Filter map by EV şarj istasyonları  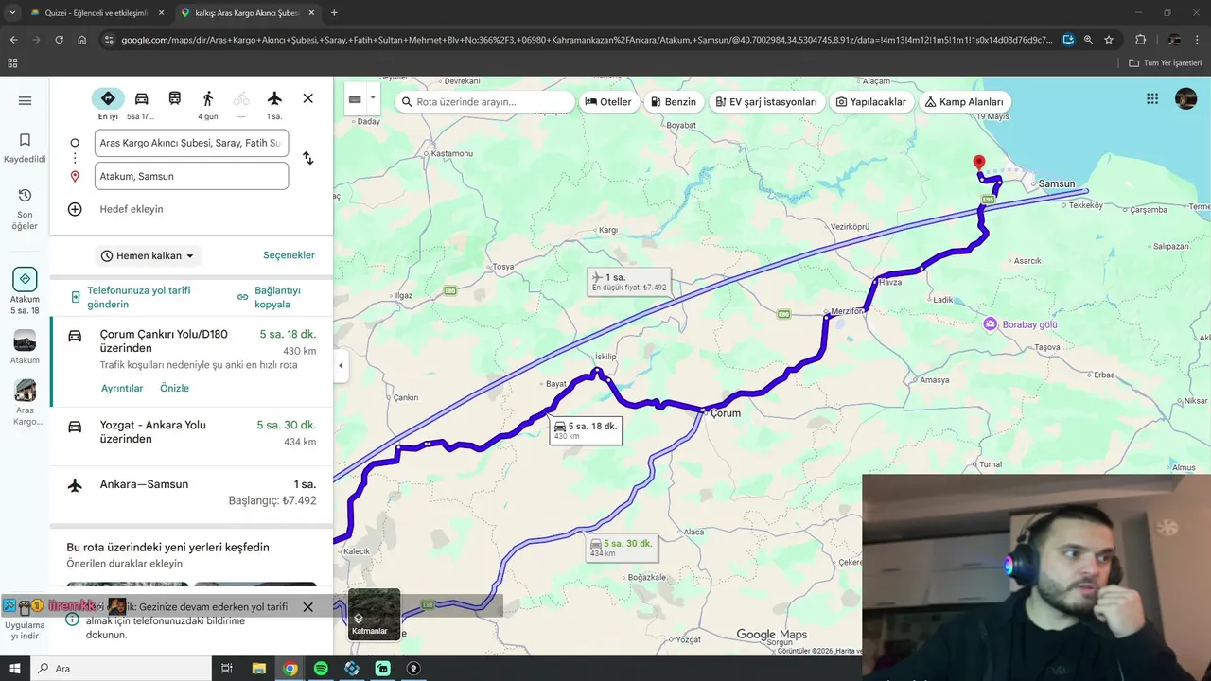[765, 102]
